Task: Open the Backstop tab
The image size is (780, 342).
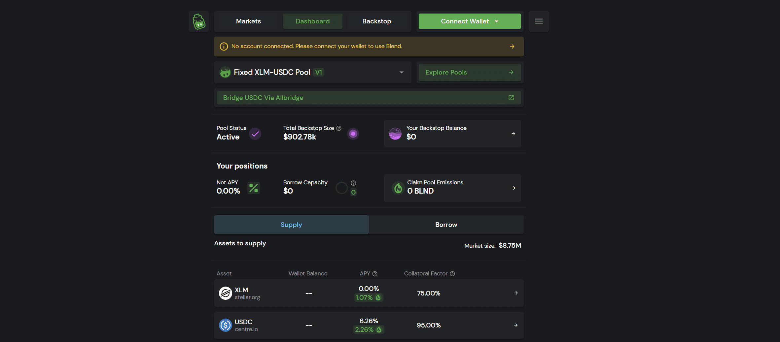Action: pyautogui.click(x=376, y=21)
